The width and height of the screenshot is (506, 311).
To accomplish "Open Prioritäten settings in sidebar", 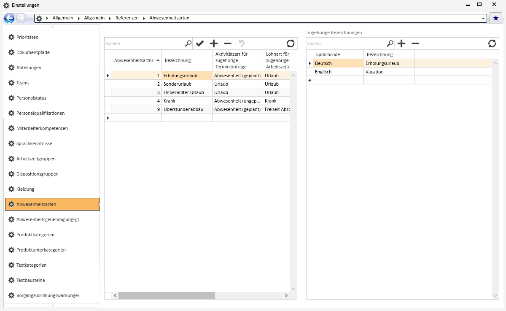I will click(x=52, y=37).
